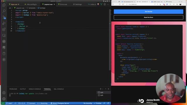The image size is (187, 105).
Task: Click No tsconfig in status bar
Action: (x=88, y=103)
